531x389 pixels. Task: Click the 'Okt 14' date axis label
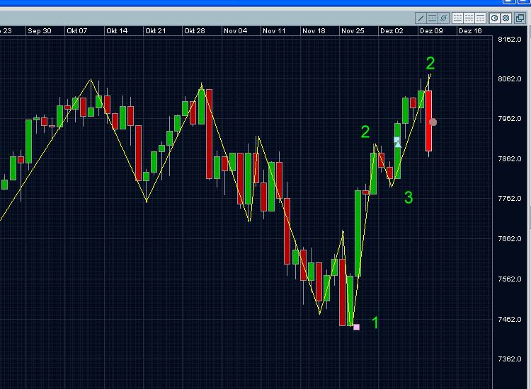tap(117, 31)
